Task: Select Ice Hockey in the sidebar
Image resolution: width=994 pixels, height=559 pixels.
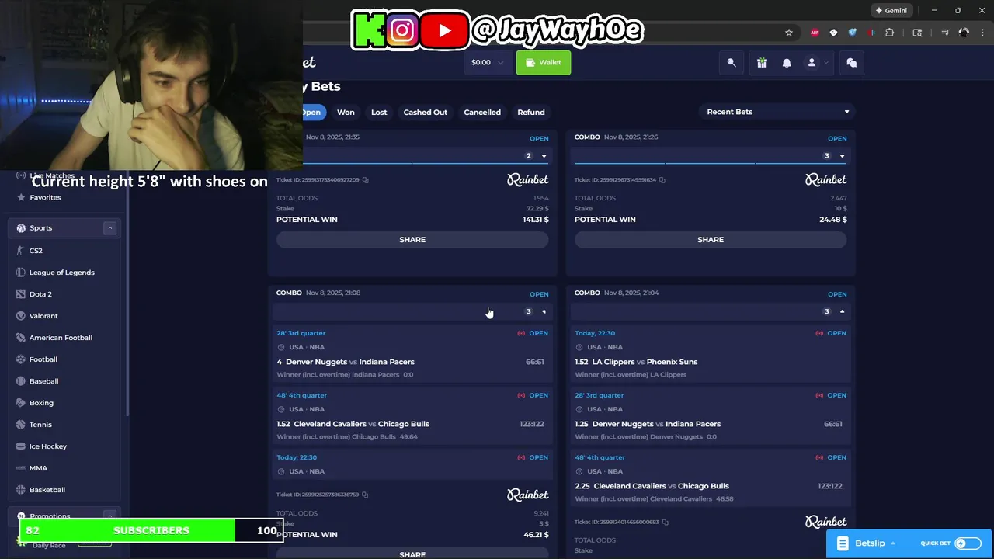Action: tap(48, 446)
